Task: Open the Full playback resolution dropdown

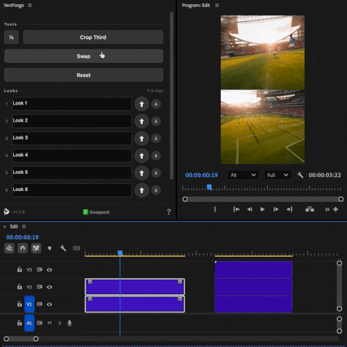Action: pyautogui.click(x=278, y=175)
